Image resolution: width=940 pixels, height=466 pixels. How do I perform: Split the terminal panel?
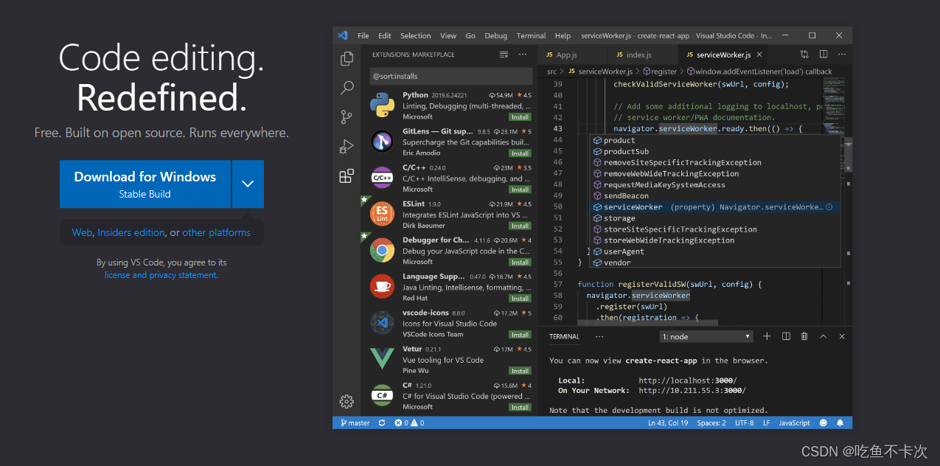[786, 336]
